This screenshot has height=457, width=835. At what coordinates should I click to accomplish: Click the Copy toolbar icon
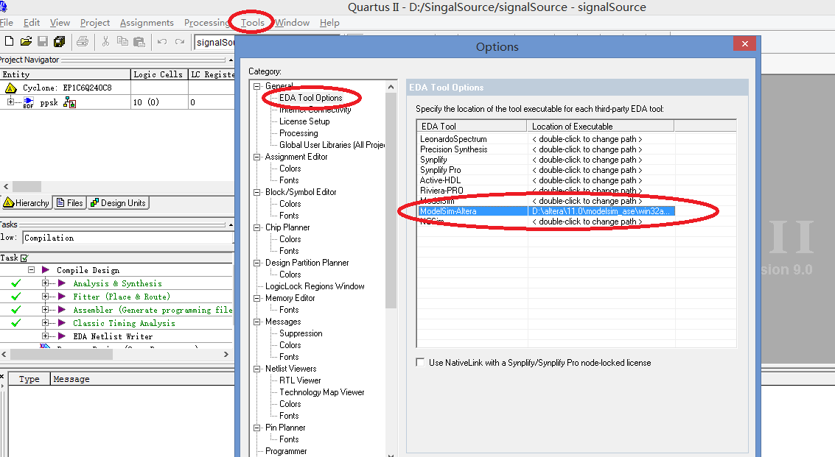click(122, 41)
